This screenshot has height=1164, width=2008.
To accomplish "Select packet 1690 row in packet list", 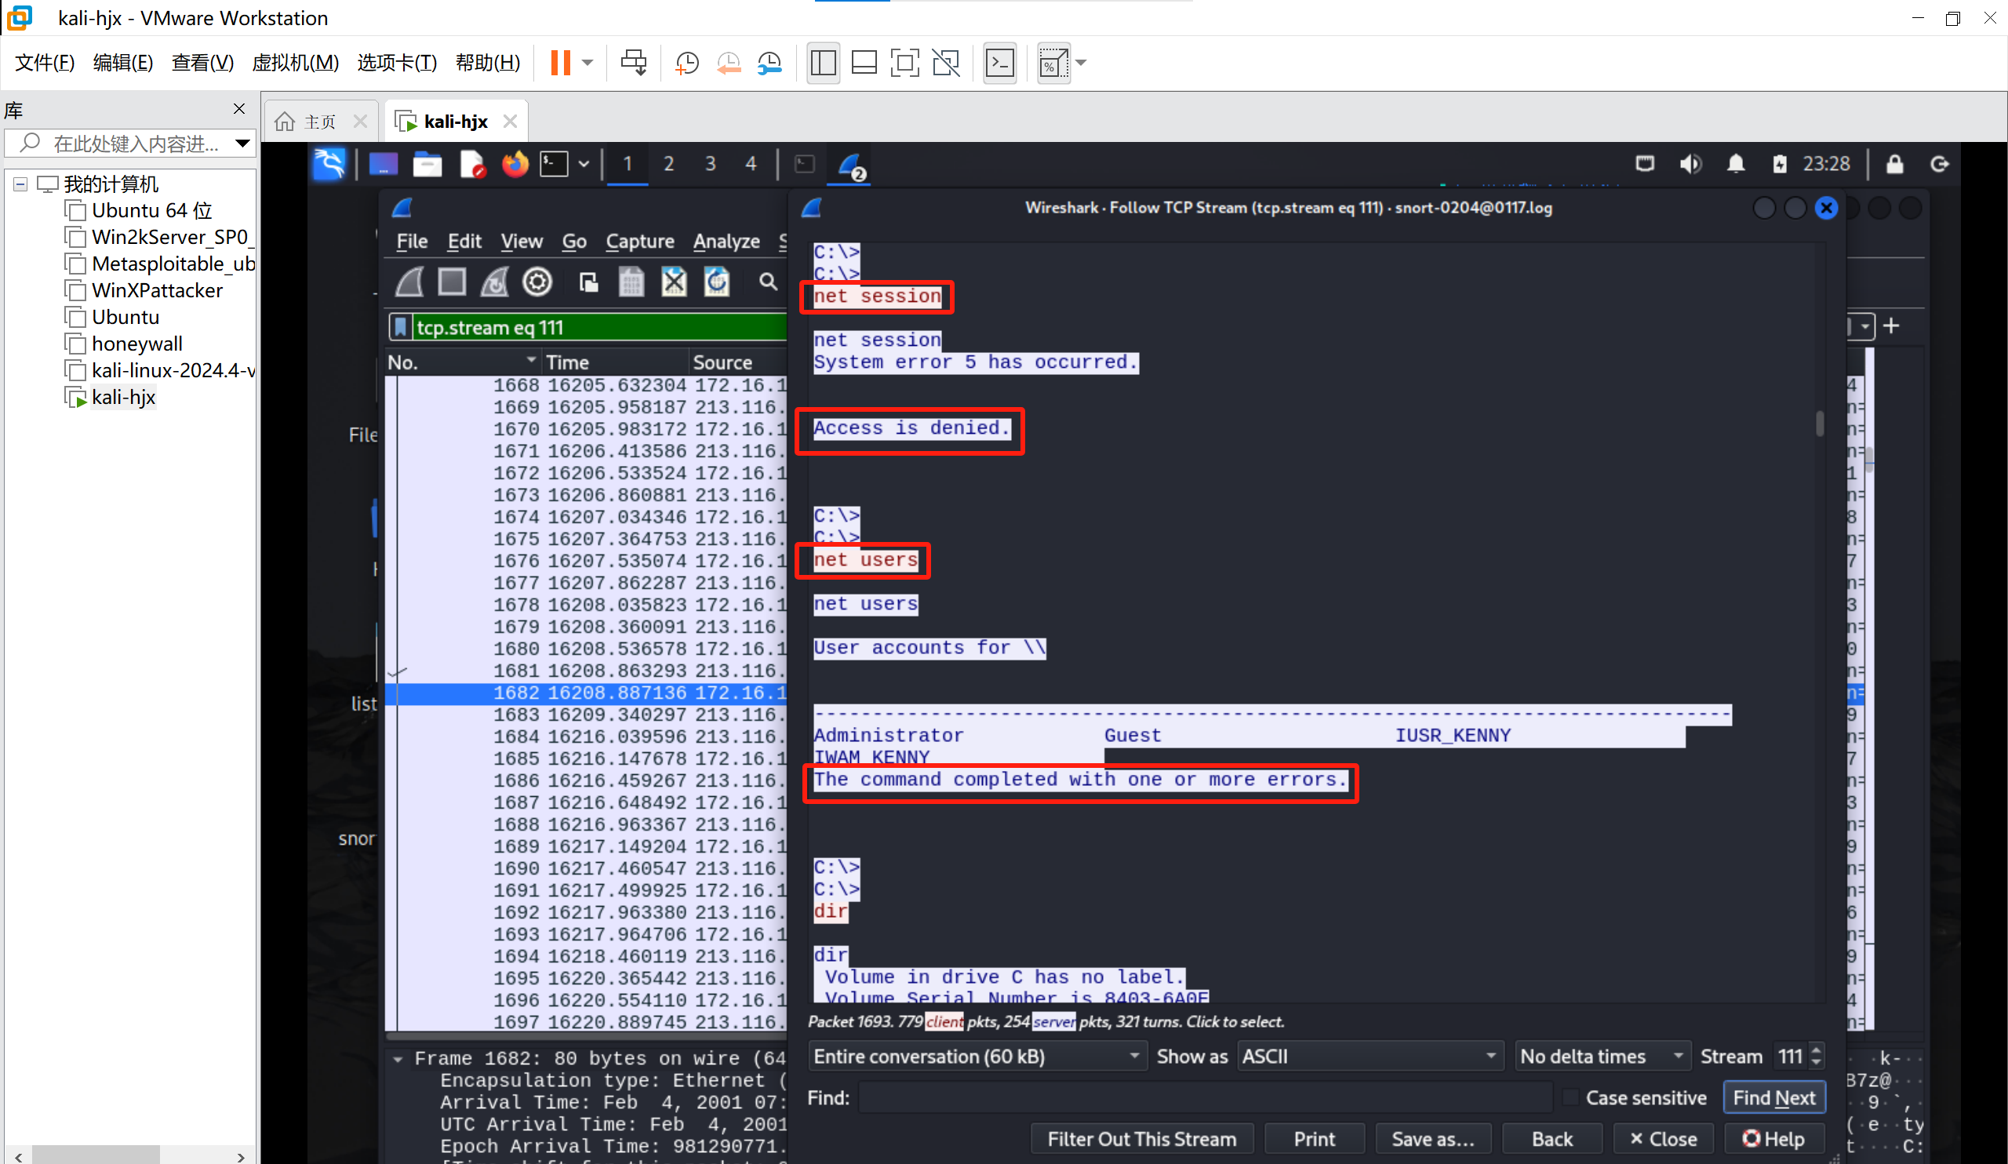I will pos(586,868).
